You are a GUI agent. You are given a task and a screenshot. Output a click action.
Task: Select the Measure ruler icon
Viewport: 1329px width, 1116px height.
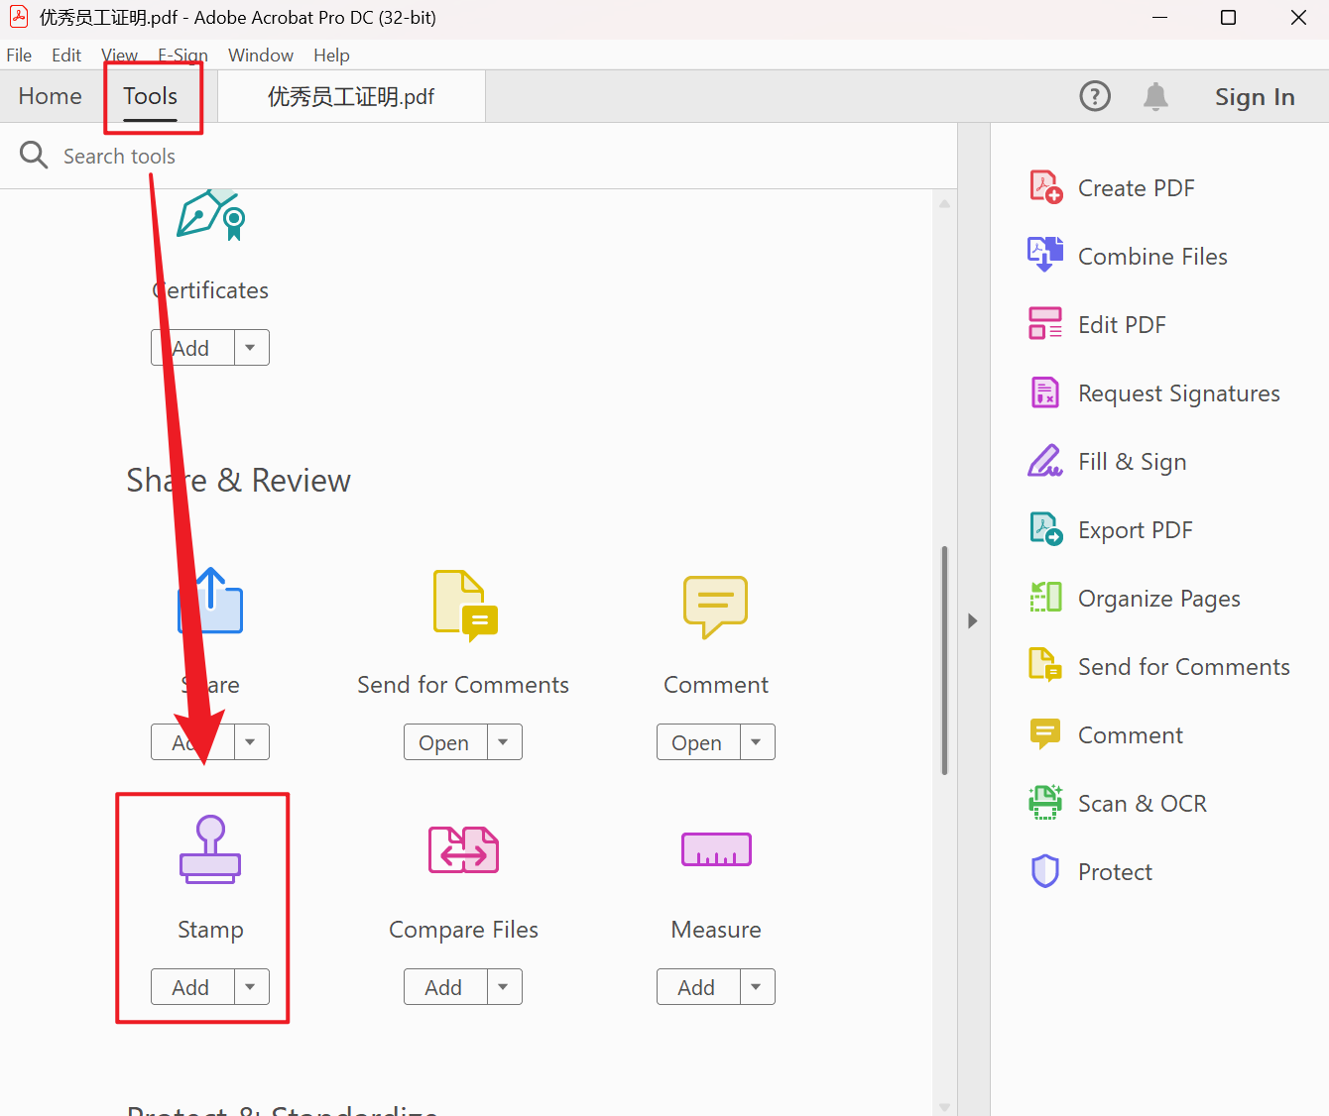716,849
